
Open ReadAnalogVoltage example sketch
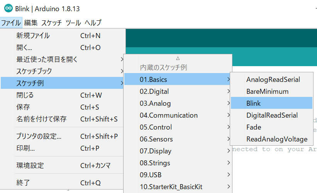pyautogui.click(x=271, y=139)
